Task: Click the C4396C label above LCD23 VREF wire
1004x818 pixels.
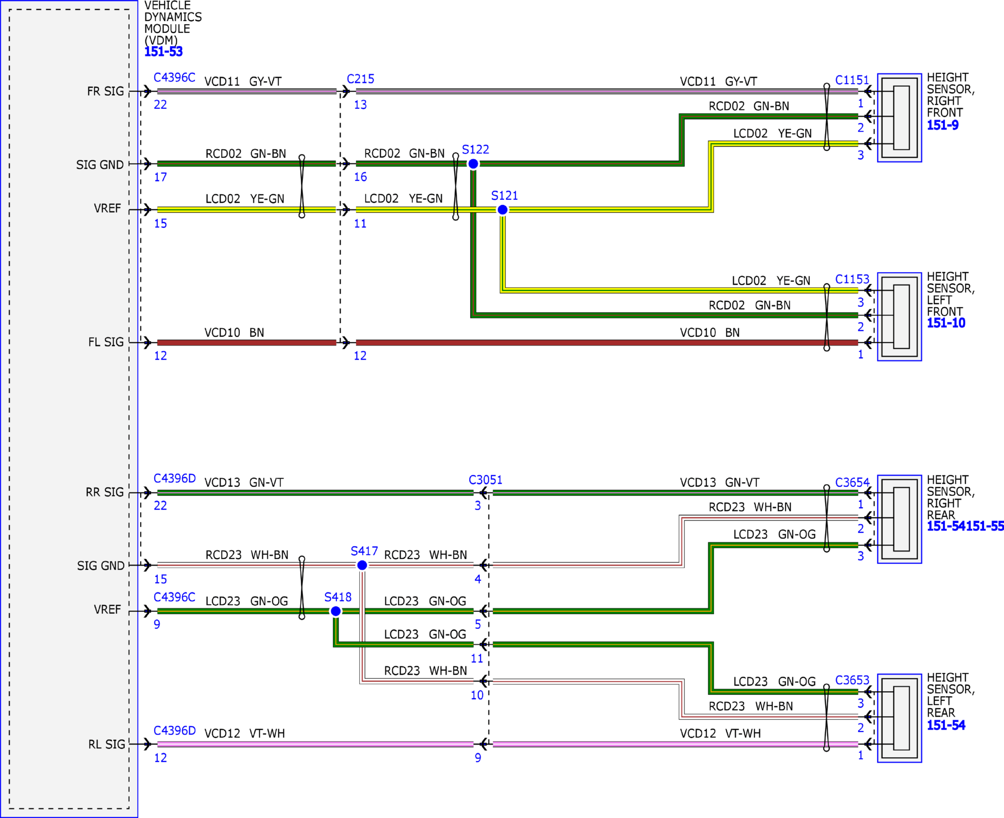Action: 174,597
